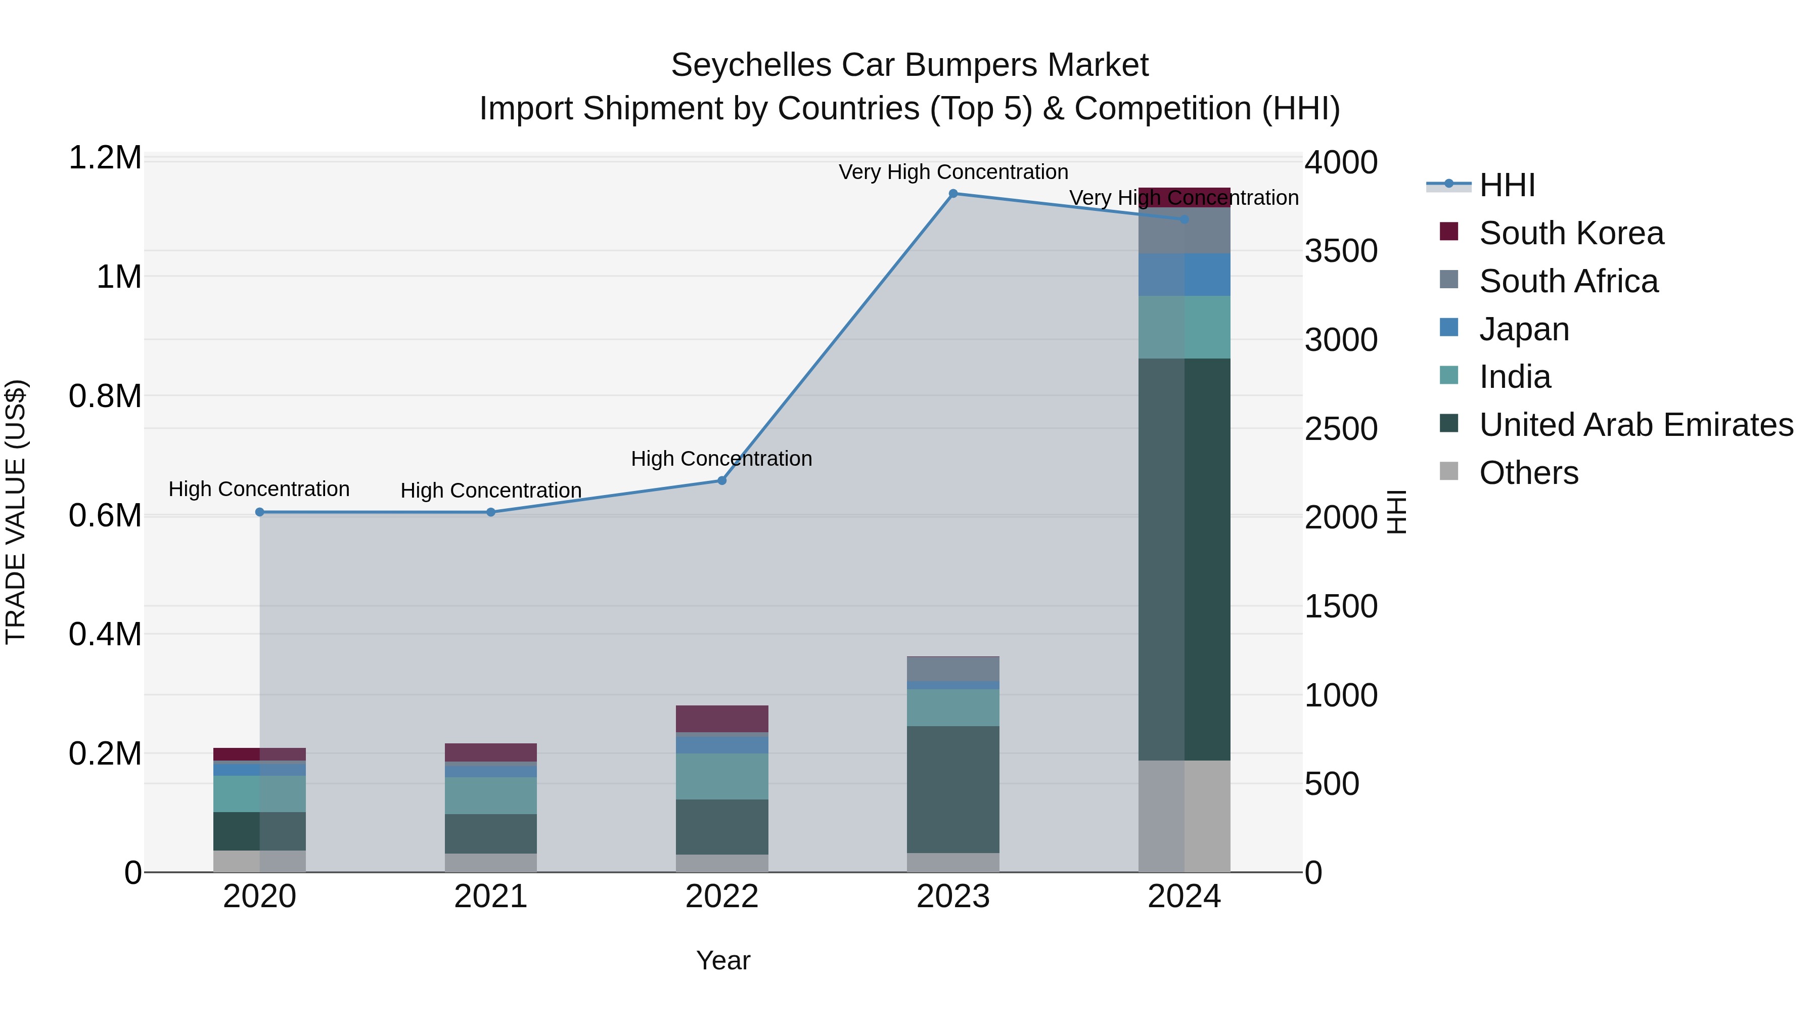This screenshot has width=1820, height=1024.
Task: Click the 2023 x-axis label
Action: click(x=953, y=897)
